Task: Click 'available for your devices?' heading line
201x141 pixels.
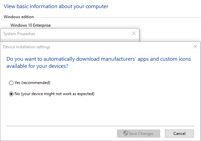Action: [37, 66]
